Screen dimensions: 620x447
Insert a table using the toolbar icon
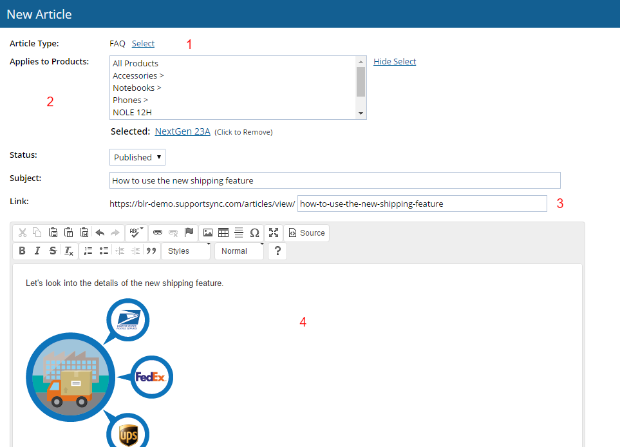click(223, 233)
